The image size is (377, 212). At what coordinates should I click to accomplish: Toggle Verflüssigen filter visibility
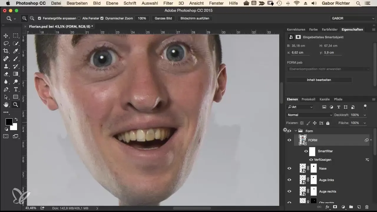pyautogui.click(x=311, y=160)
